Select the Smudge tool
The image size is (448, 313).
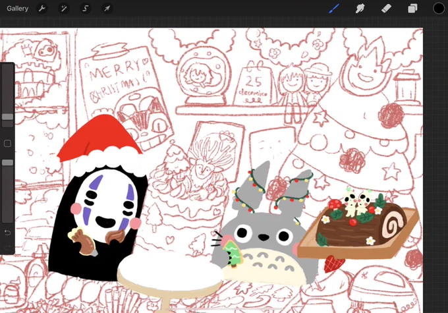[360, 9]
